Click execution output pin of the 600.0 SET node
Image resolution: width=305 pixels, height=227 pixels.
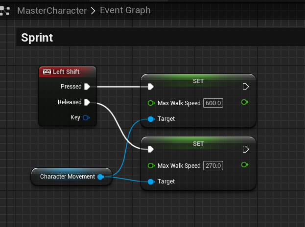click(x=245, y=87)
